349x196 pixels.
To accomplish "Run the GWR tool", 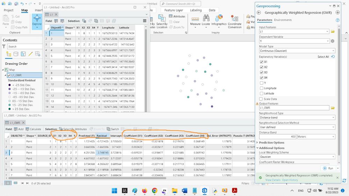I will [x=328, y=168].
